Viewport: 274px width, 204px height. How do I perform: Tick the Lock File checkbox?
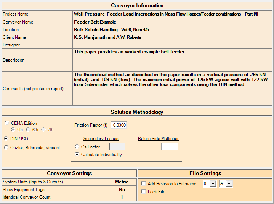click(x=143, y=192)
